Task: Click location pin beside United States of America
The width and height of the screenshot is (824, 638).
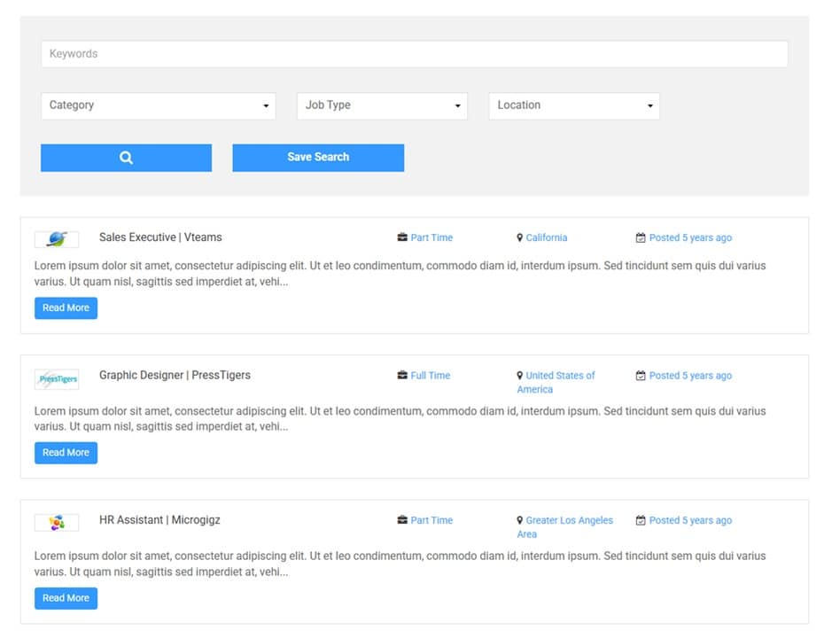Action: (520, 375)
